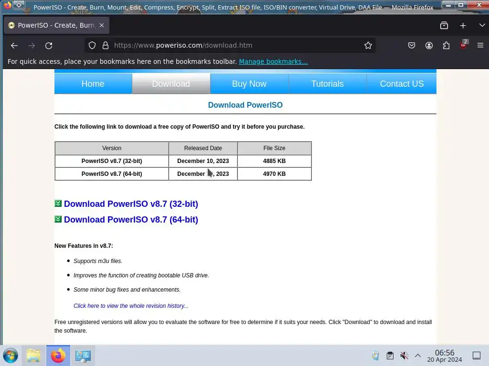Open the tracking protection shield icon
489x366 pixels.
pyautogui.click(x=92, y=45)
